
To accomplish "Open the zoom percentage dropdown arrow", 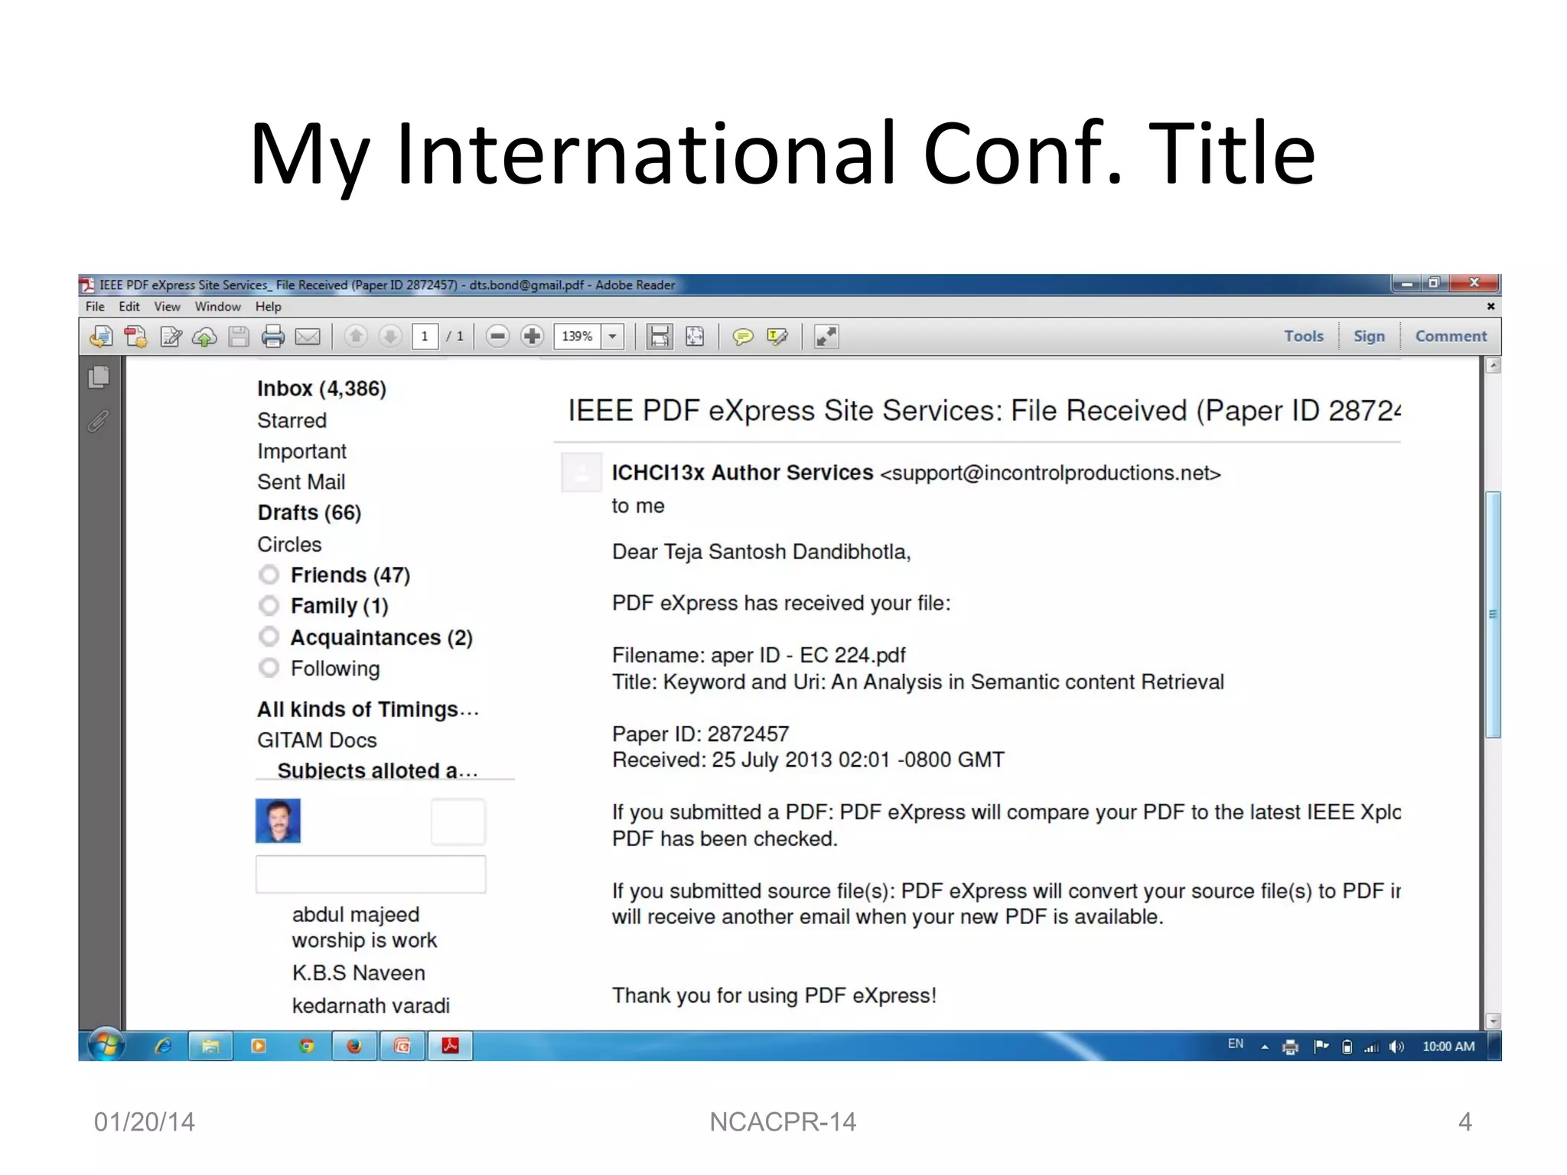I will click(612, 337).
